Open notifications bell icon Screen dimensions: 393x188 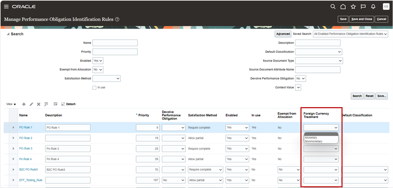[373, 7]
